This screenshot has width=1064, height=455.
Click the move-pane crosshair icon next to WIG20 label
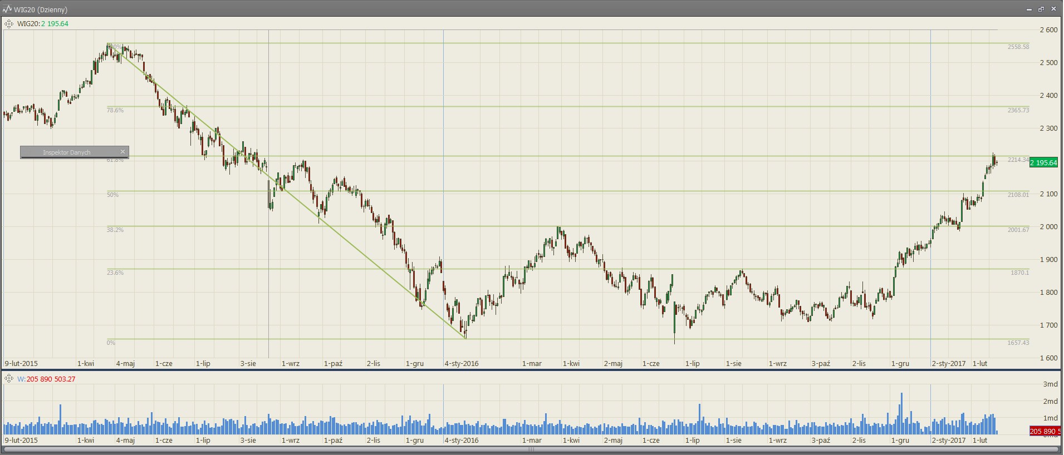(9, 24)
